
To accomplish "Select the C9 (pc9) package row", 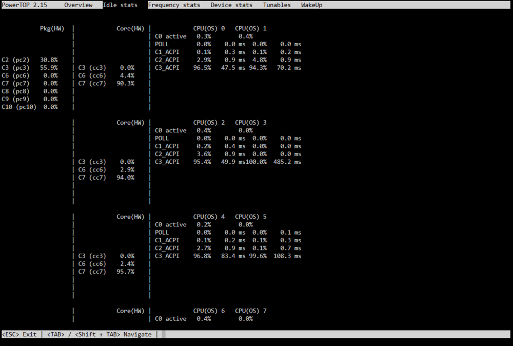I will 30,99.
